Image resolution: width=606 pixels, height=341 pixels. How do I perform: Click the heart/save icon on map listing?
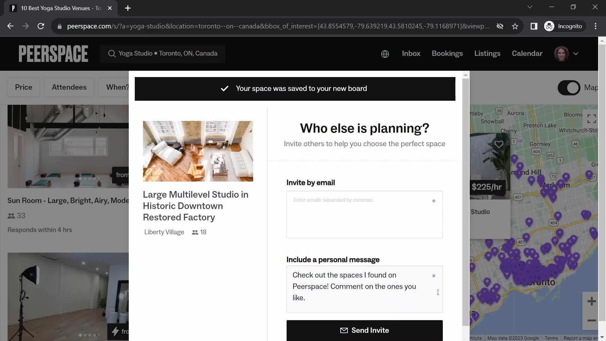point(499,144)
